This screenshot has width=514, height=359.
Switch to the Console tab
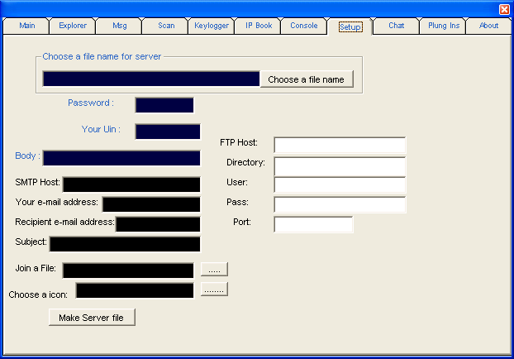(x=304, y=26)
